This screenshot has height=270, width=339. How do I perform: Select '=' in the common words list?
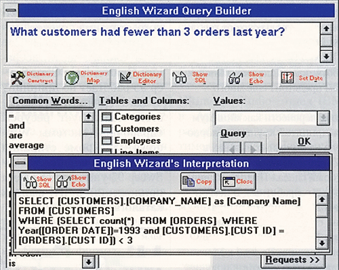[x=12, y=116]
